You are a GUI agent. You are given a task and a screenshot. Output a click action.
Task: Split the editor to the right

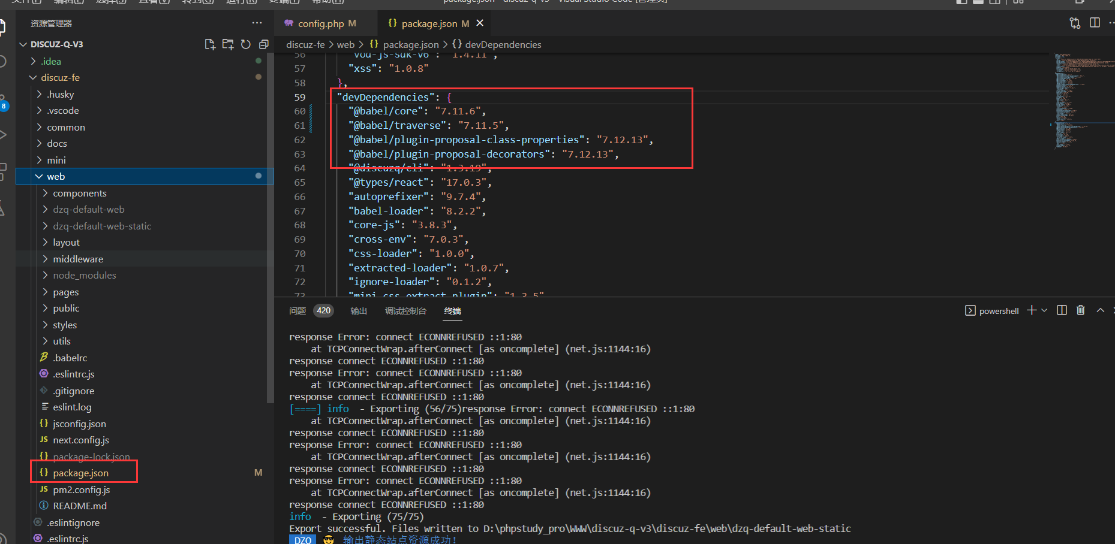click(x=1095, y=23)
